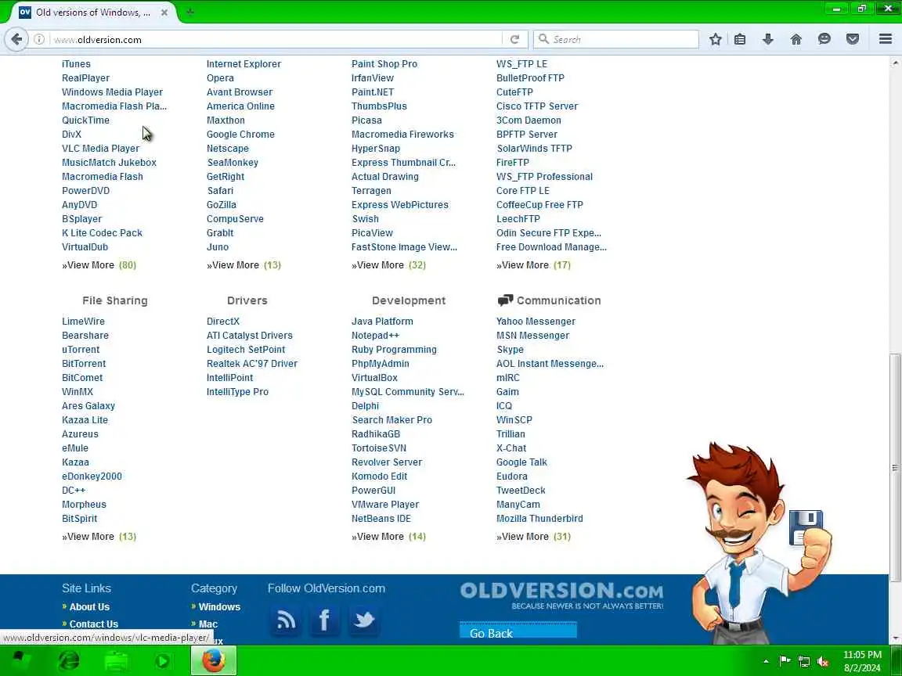Click Action Center flag tray icon
The width and height of the screenshot is (902, 676).
(785, 661)
